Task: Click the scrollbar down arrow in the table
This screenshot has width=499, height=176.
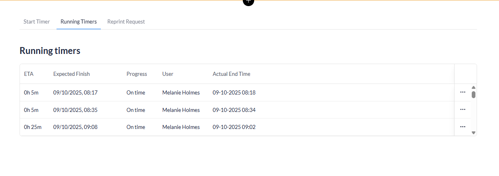Action: tap(473, 133)
